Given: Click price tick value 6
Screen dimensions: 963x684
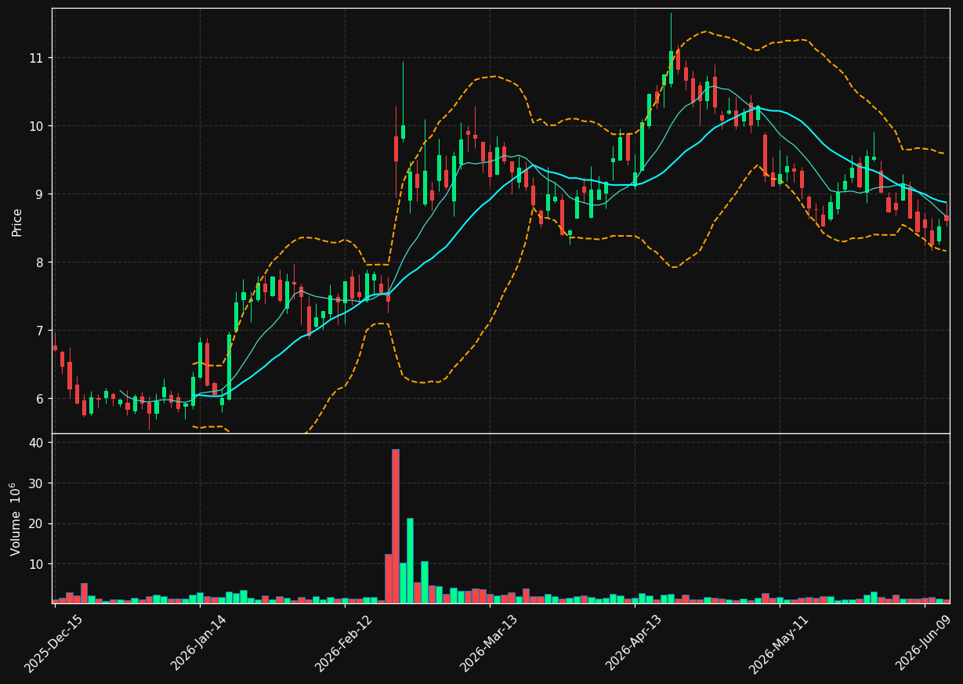Looking at the screenshot, I should pyautogui.click(x=40, y=399).
